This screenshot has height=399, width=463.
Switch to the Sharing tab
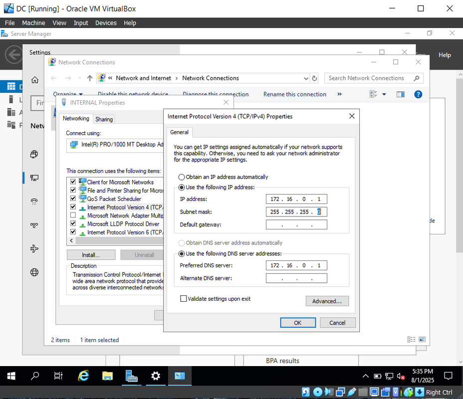pos(104,119)
